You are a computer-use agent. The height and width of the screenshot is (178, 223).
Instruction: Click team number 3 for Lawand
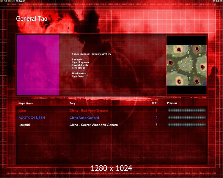(x=156, y=125)
